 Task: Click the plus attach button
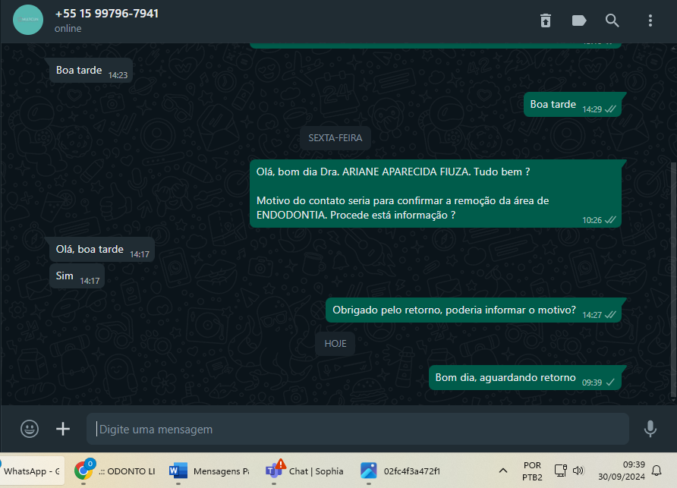click(x=63, y=429)
